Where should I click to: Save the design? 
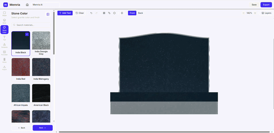[x=254, y=5]
